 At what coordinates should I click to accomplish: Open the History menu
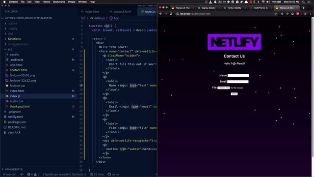tap(47, 2)
